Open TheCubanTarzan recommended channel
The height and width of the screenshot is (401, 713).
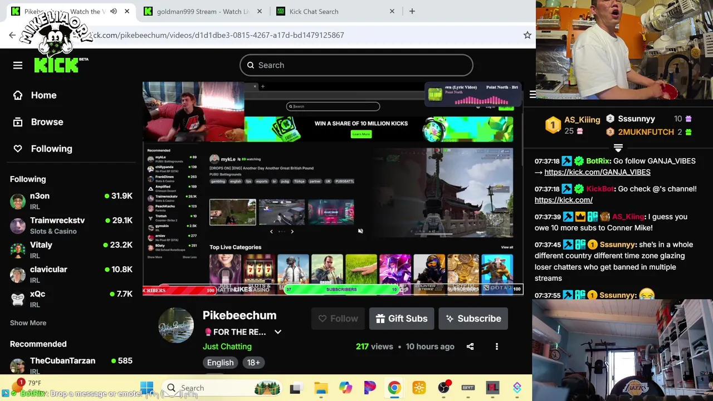coord(71,365)
